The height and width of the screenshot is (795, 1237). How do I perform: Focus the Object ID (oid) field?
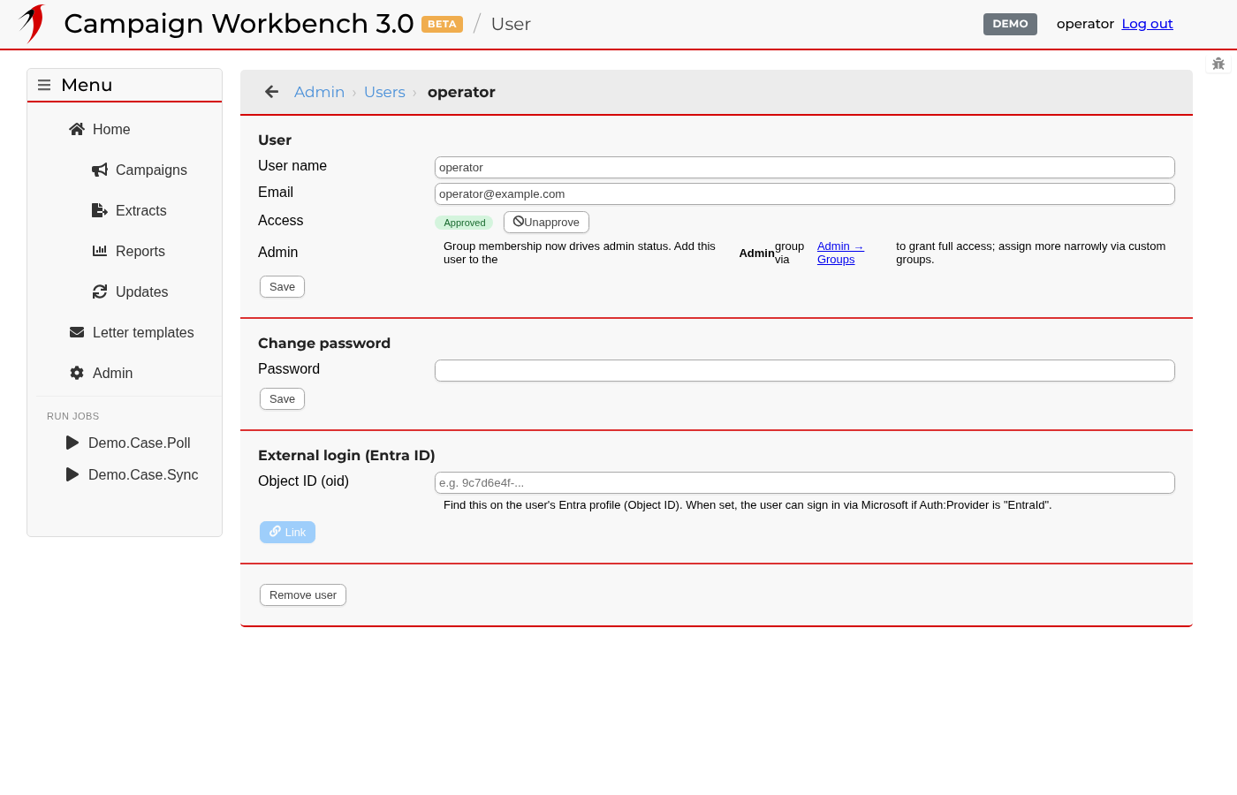(x=805, y=482)
